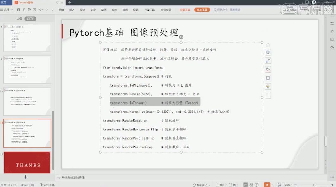Click the command search field
The height and width of the screenshot is (187, 336).
pyautogui.click(x=227, y=9)
